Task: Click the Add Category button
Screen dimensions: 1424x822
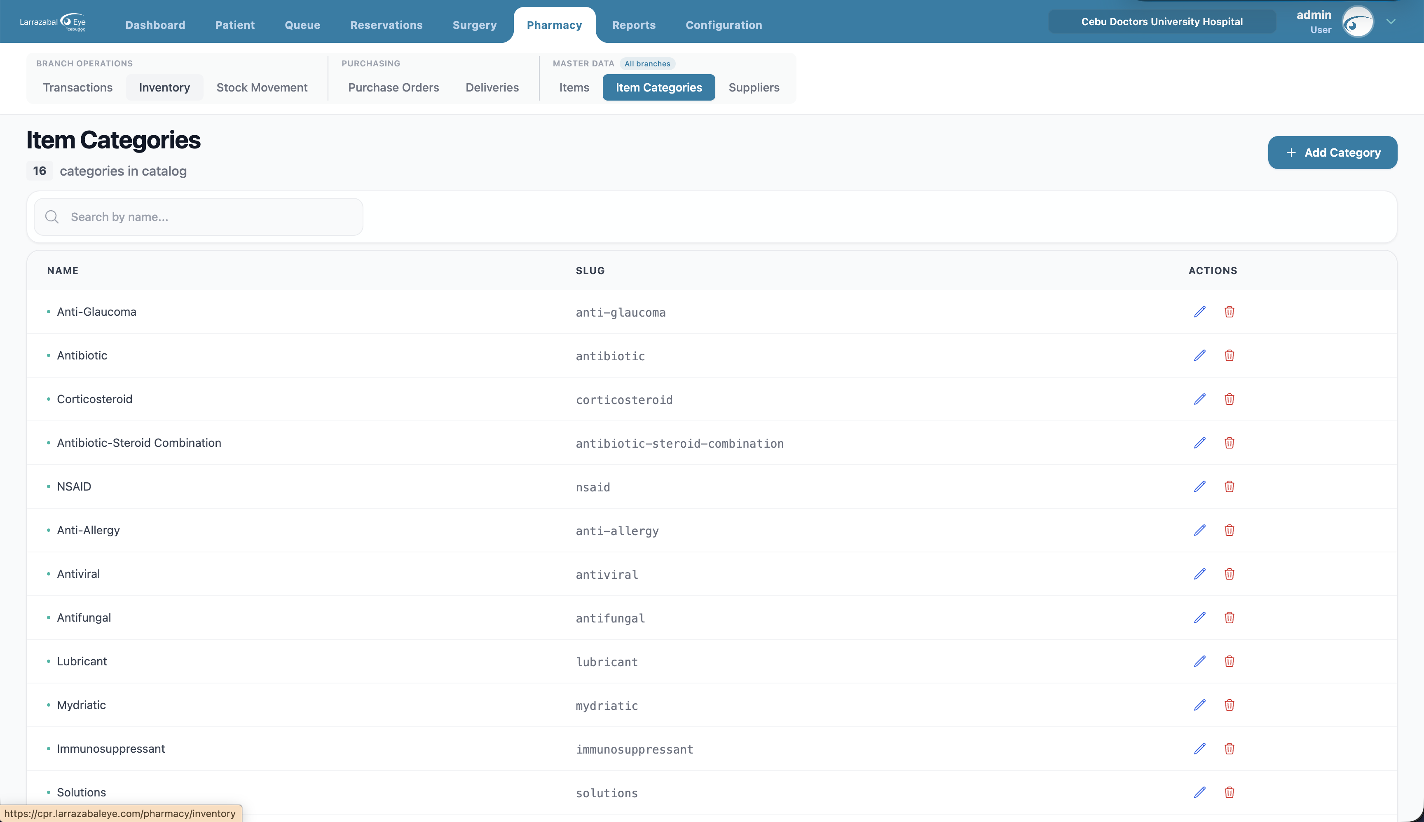Action: tap(1332, 153)
